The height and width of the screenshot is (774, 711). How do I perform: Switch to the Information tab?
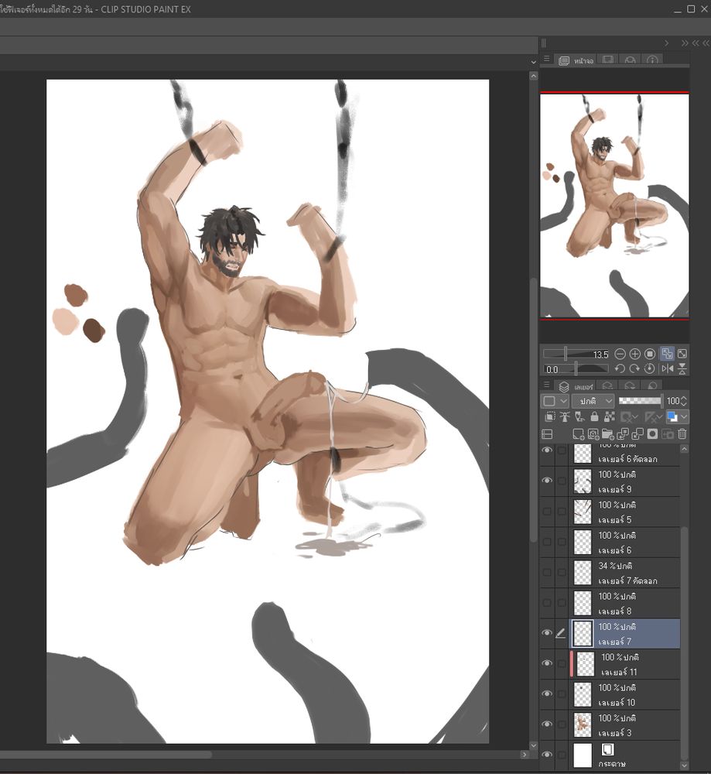coord(652,60)
